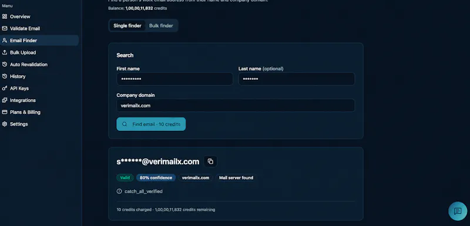The image size is (470, 226).
Task: Open Bulk Upload section
Action: tap(23, 52)
